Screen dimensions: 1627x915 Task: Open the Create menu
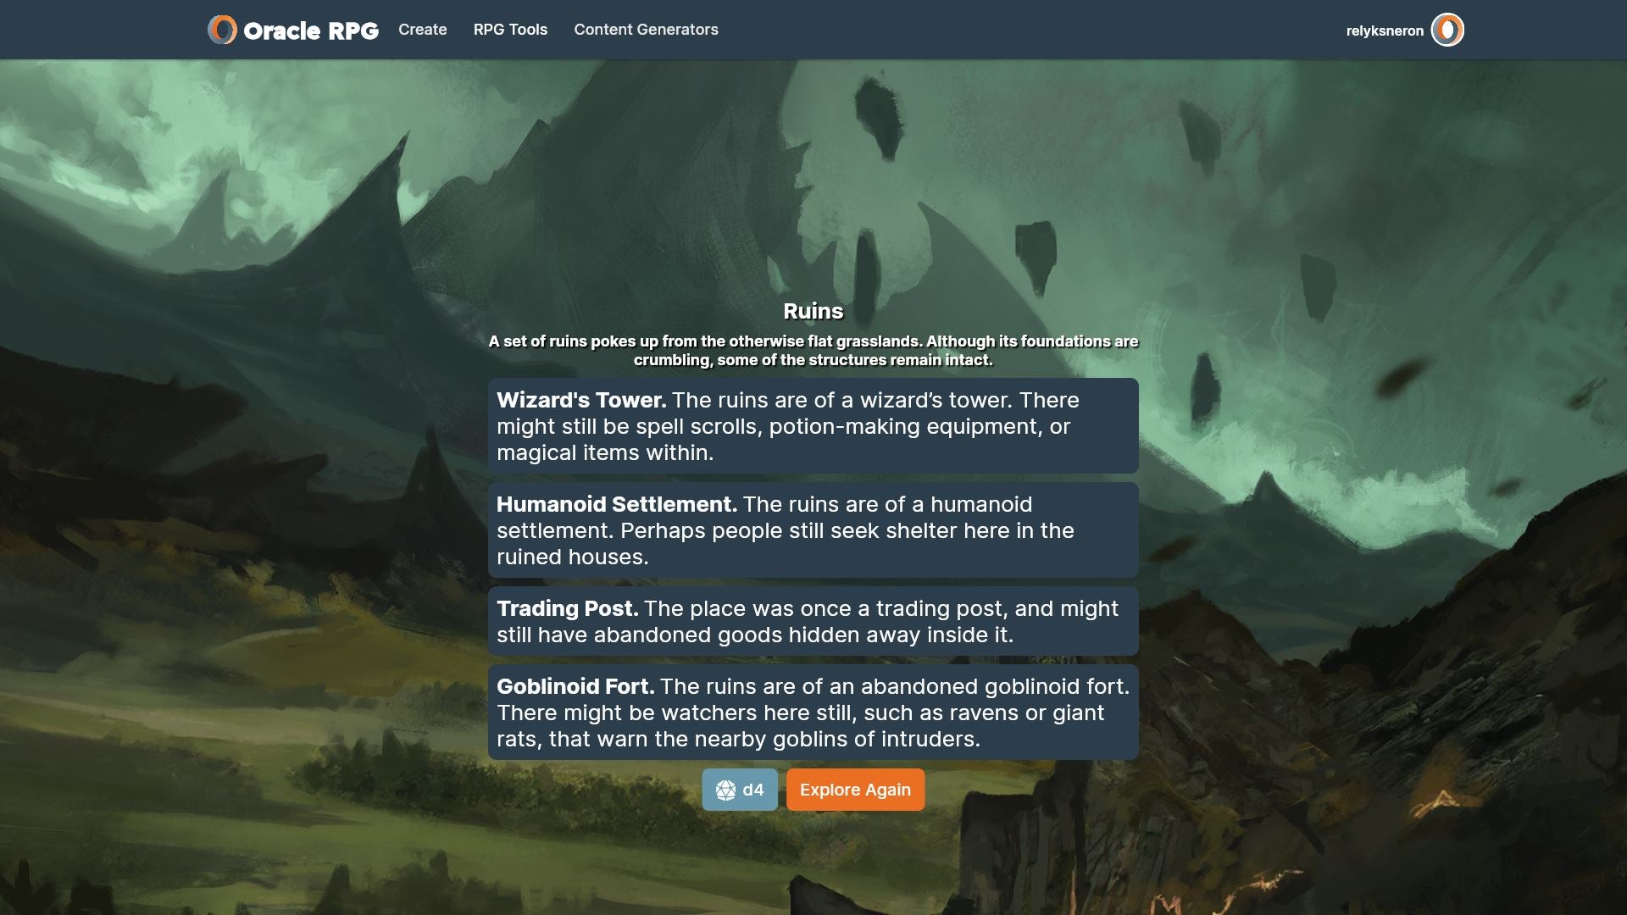coord(423,30)
